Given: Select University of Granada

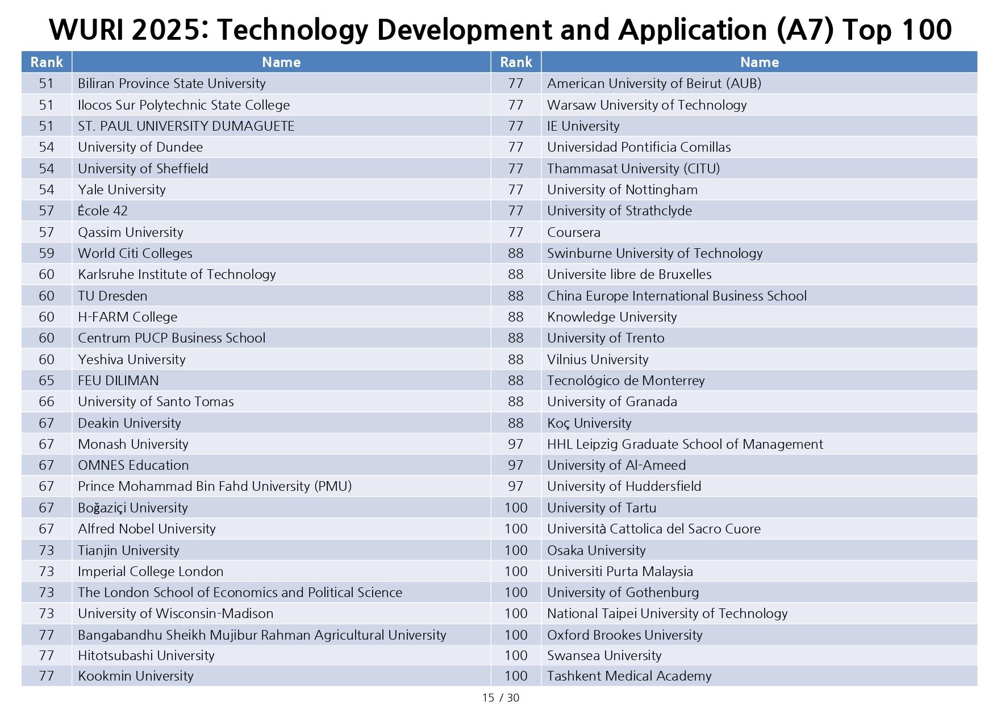Looking at the screenshot, I should tap(612, 402).
